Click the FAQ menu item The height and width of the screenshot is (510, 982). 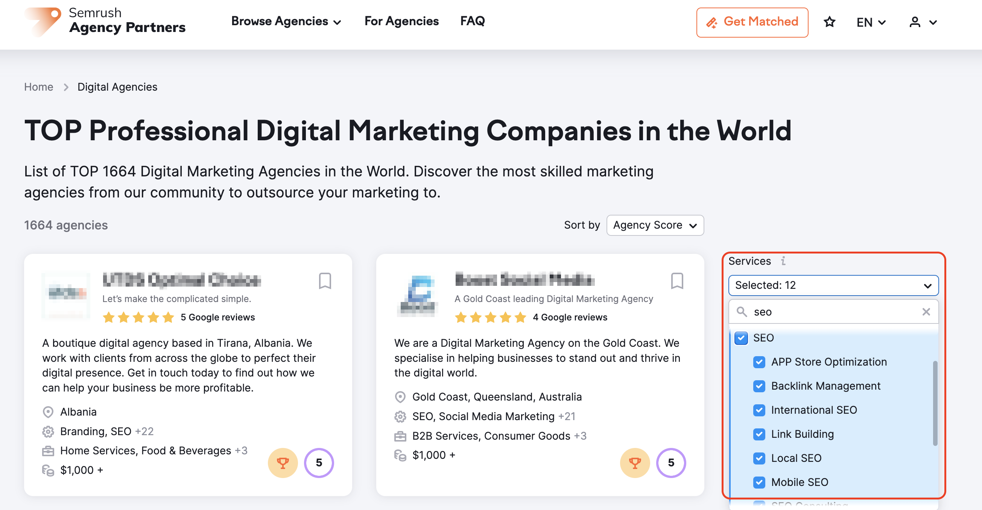[x=472, y=21]
